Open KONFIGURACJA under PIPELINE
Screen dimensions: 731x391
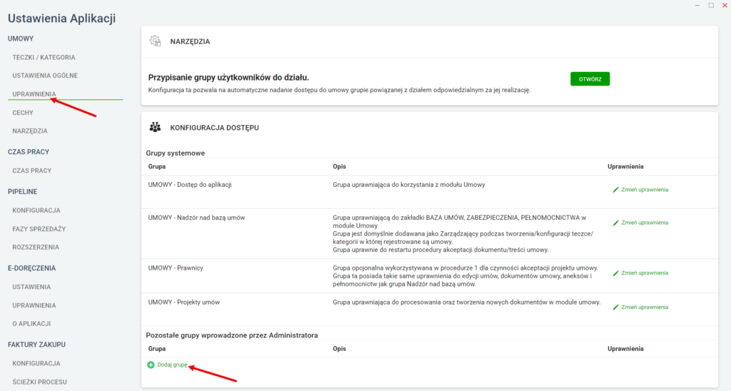click(36, 210)
